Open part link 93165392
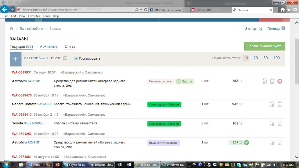This screenshot has height=168, width=299. click(x=45, y=104)
